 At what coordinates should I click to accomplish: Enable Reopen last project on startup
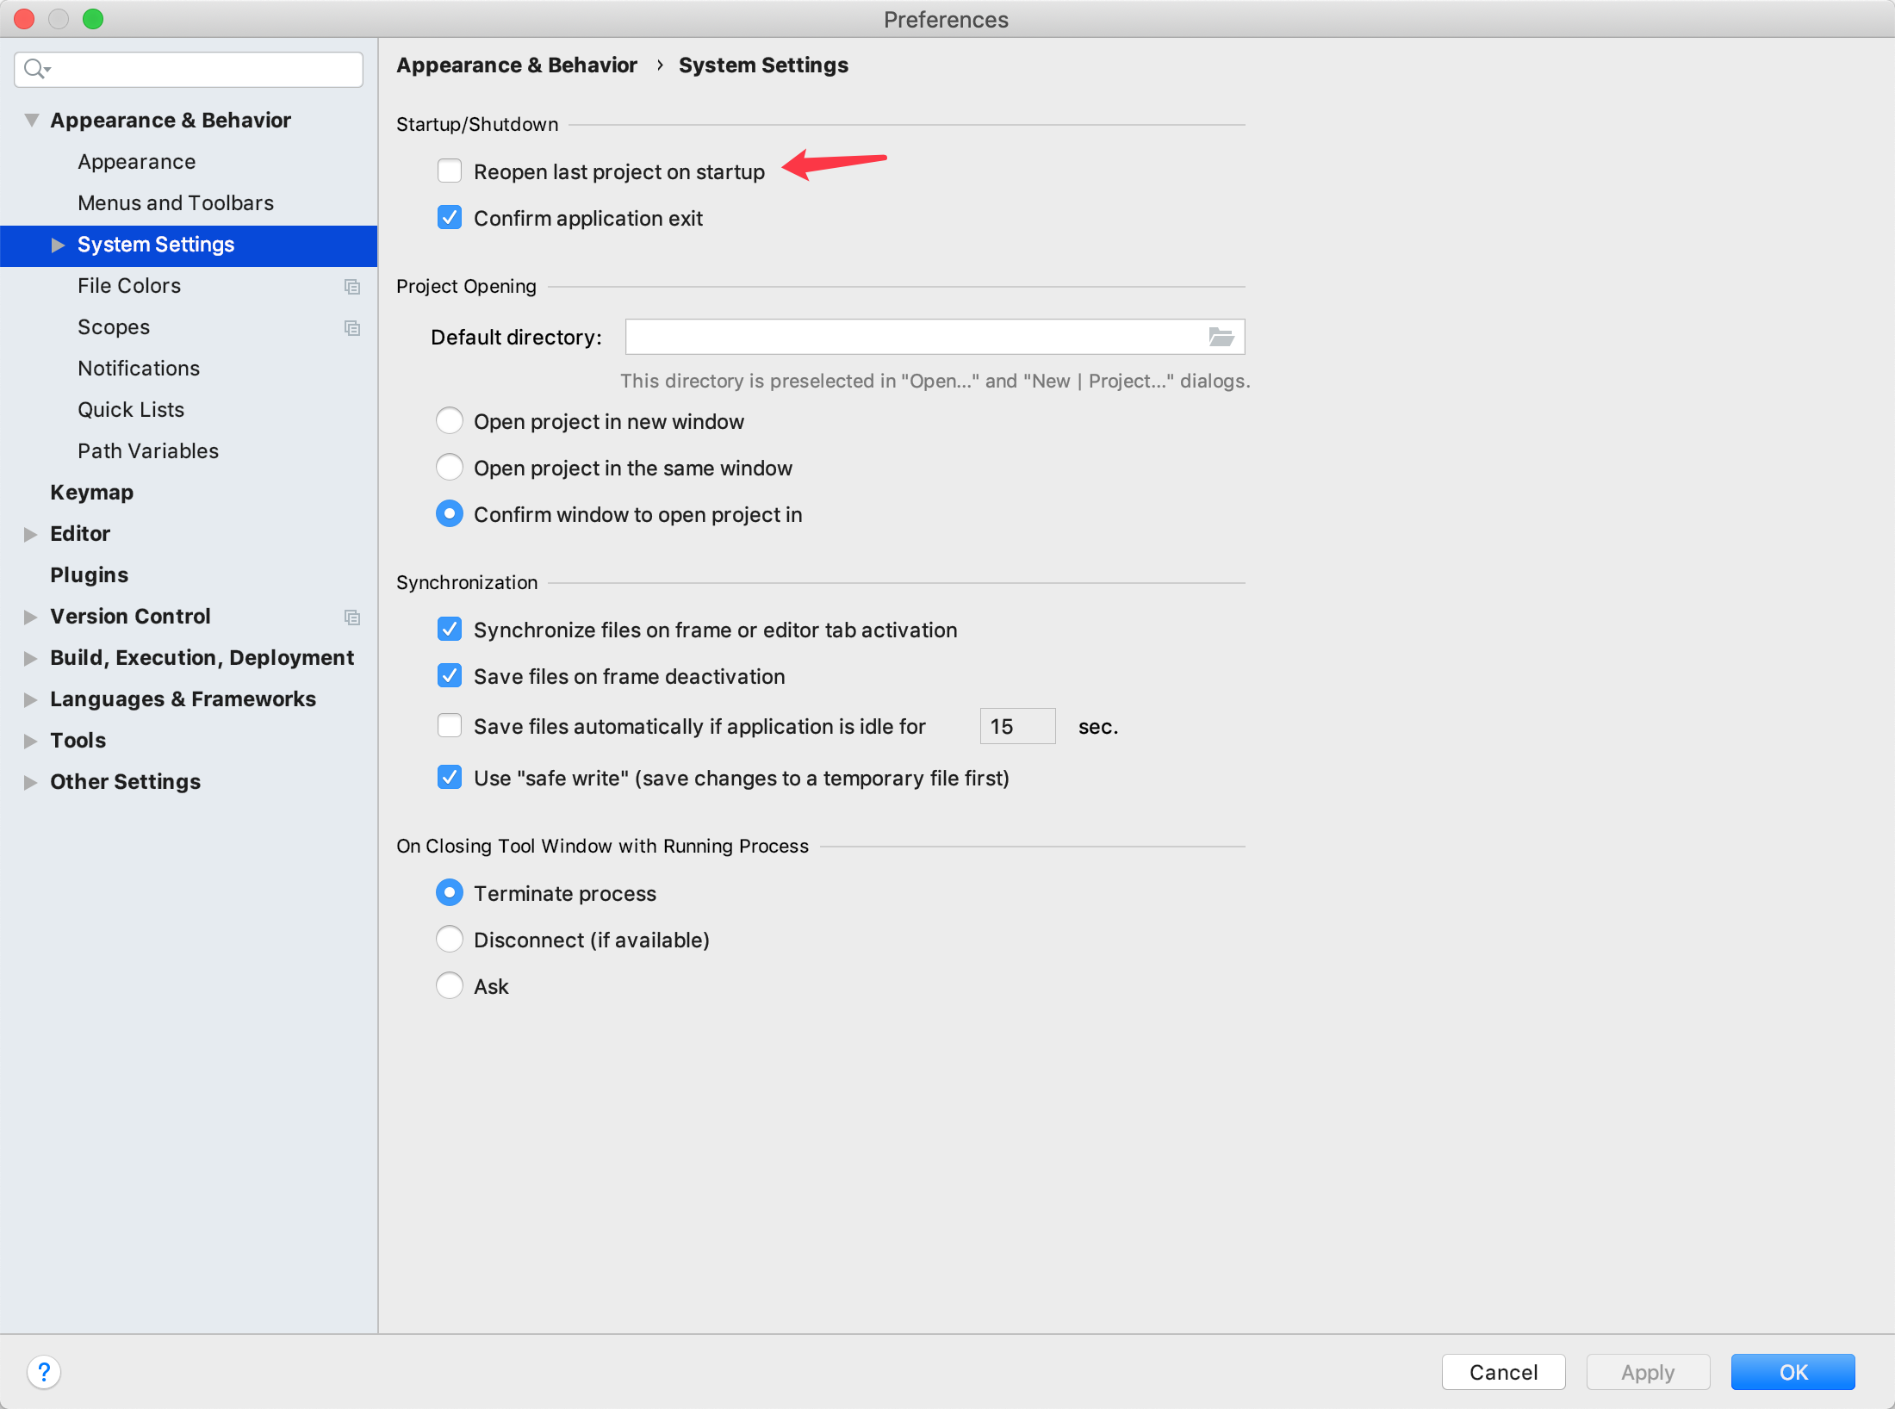450,171
